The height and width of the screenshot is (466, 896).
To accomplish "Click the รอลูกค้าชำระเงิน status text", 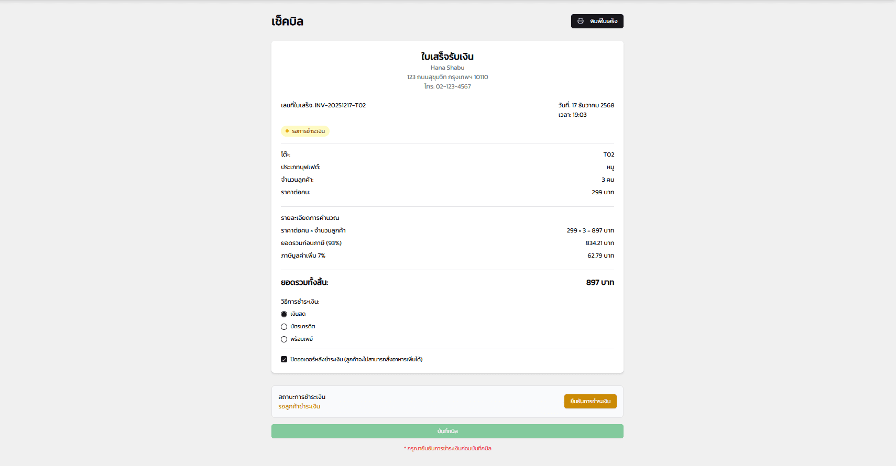I will coord(299,406).
